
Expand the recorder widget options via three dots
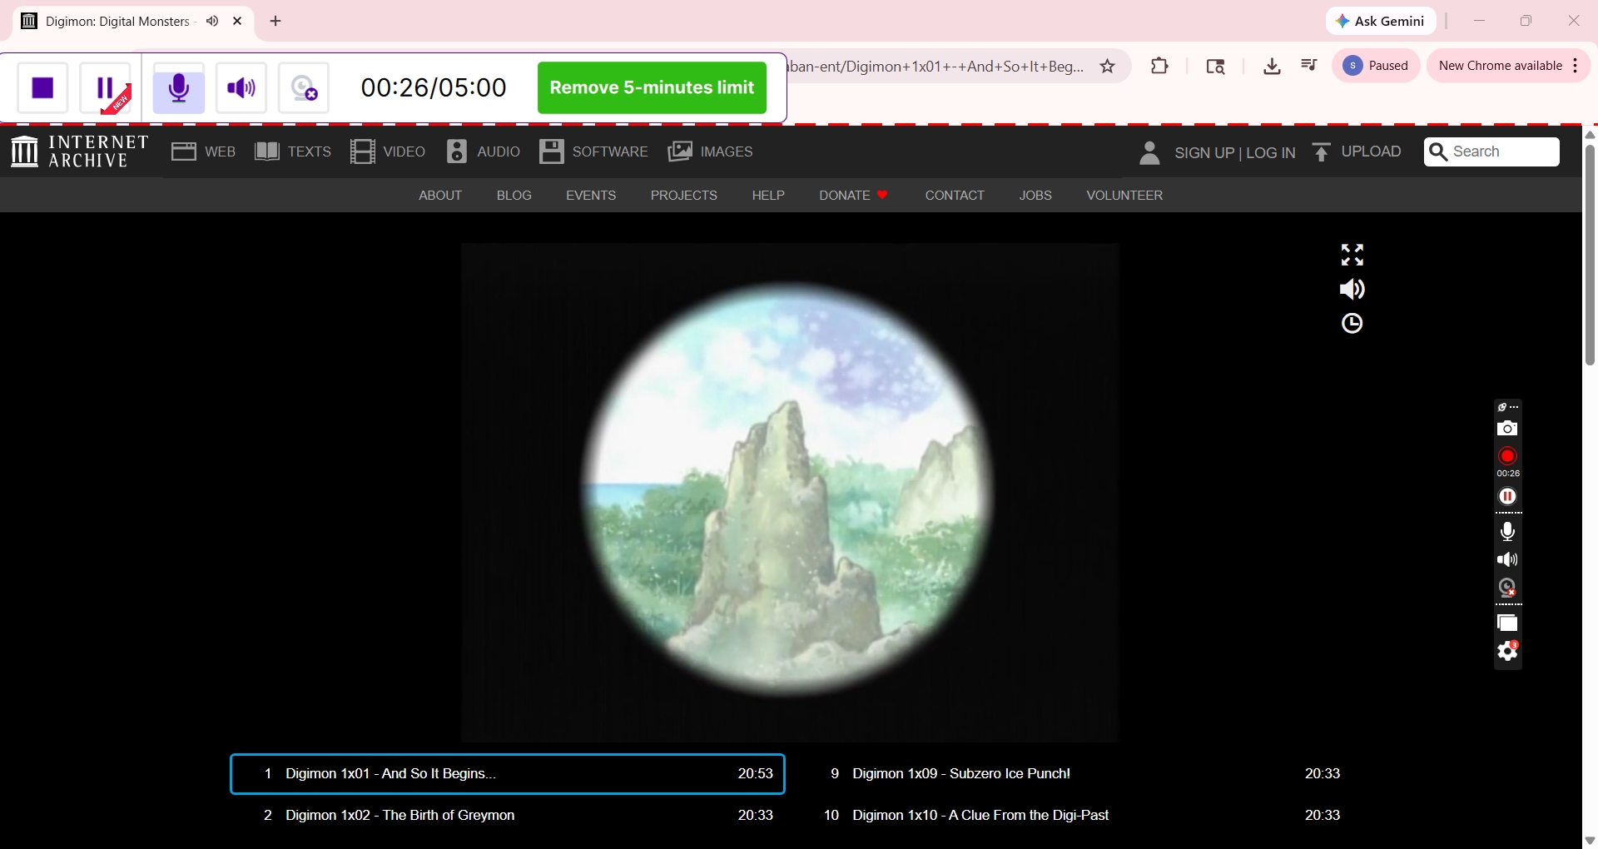(x=1512, y=407)
